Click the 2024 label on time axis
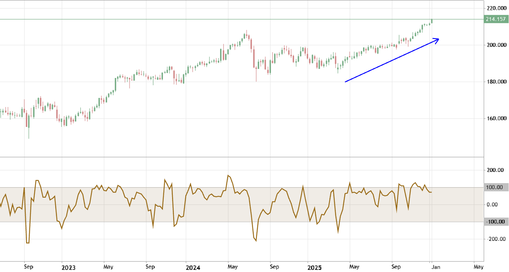The image size is (509, 272). click(x=192, y=267)
